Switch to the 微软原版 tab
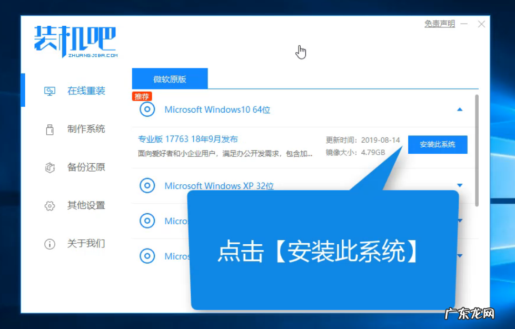The height and width of the screenshot is (329, 515). coord(170,78)
